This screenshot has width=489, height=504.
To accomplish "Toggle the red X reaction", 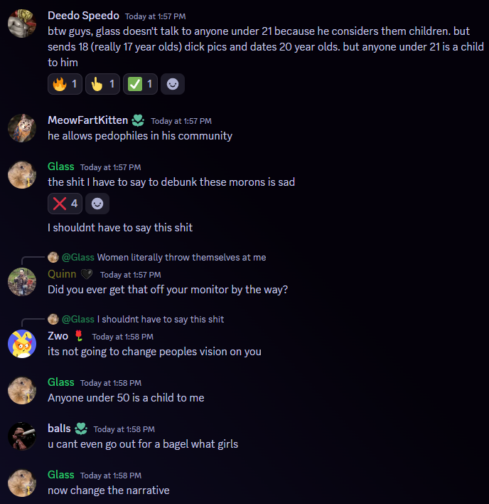I will (65, 204).
